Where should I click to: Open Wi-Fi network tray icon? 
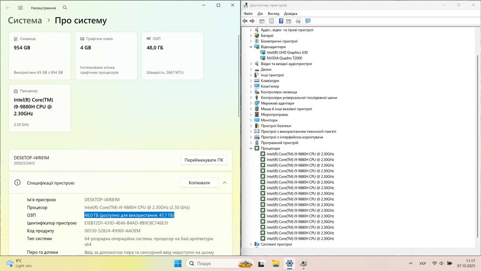pyautogui.click(x=434, y=263)
